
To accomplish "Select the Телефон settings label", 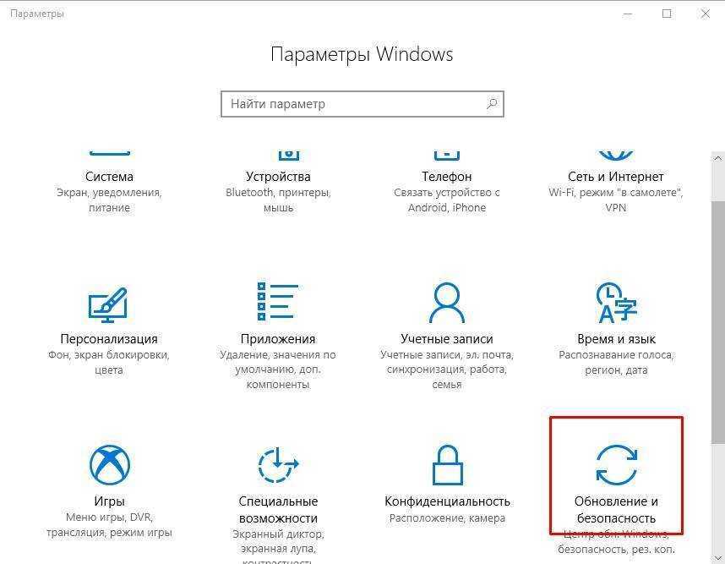I will click(447, 176).
